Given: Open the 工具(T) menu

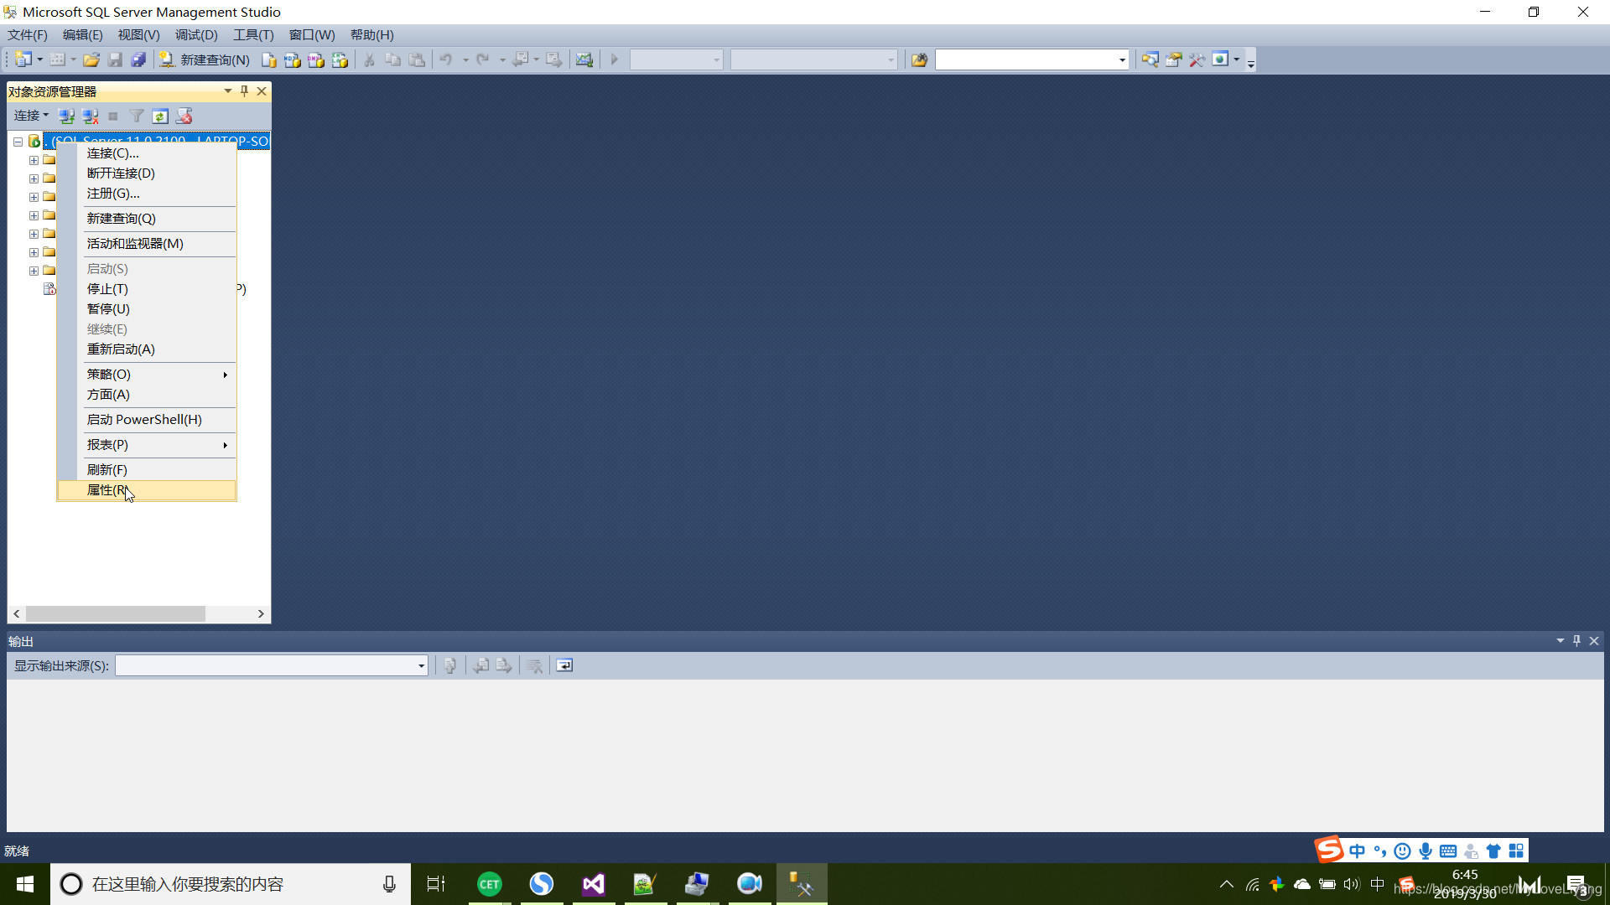Looking at the screenshot, I should click(253, 35).
